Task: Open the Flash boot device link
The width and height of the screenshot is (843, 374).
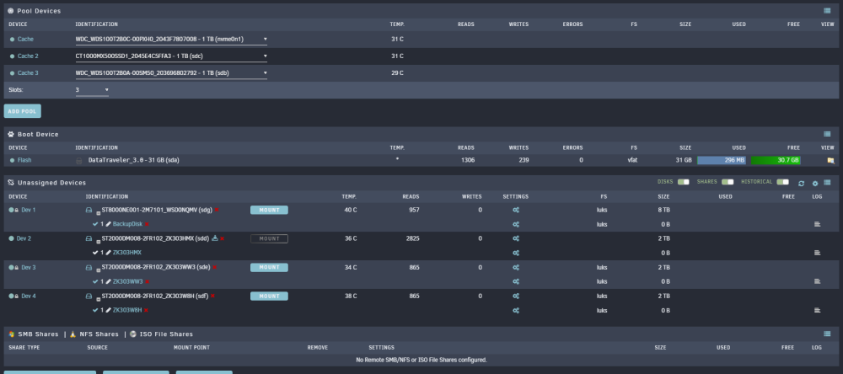Action: (24, 160)
